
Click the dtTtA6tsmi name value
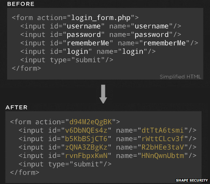click(x=162, y=130)
